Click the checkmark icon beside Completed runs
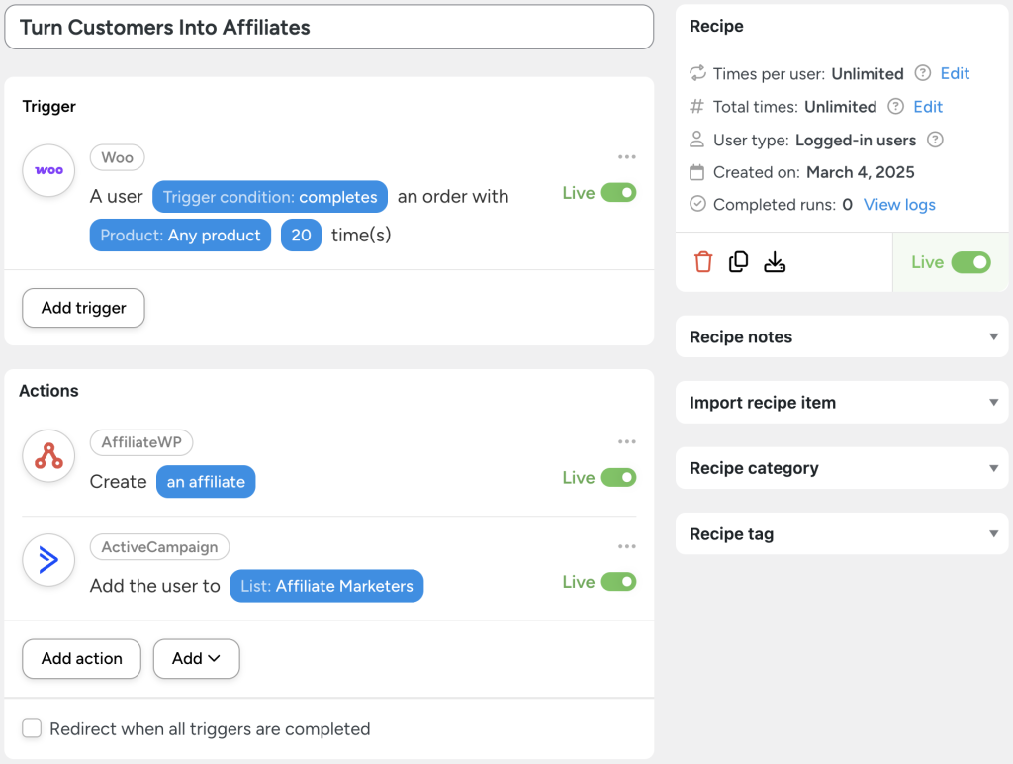Viewport: 1013px width, 764px height. (695, 204)
